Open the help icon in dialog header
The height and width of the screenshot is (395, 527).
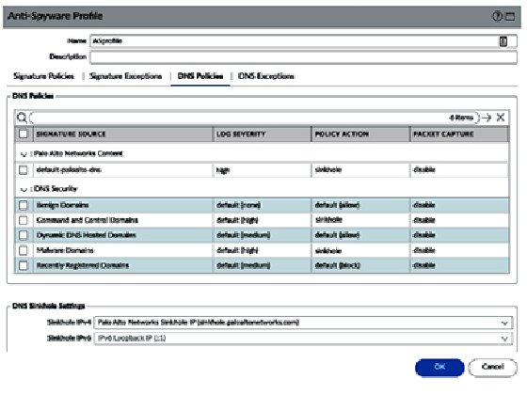pyautogui.click(x=497, y=16)
